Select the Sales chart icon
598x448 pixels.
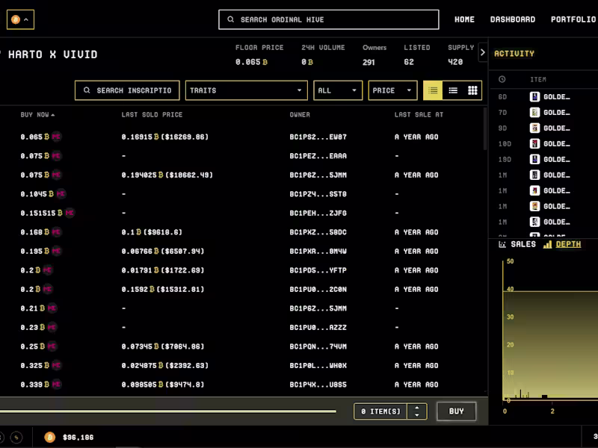coord(502,245)
